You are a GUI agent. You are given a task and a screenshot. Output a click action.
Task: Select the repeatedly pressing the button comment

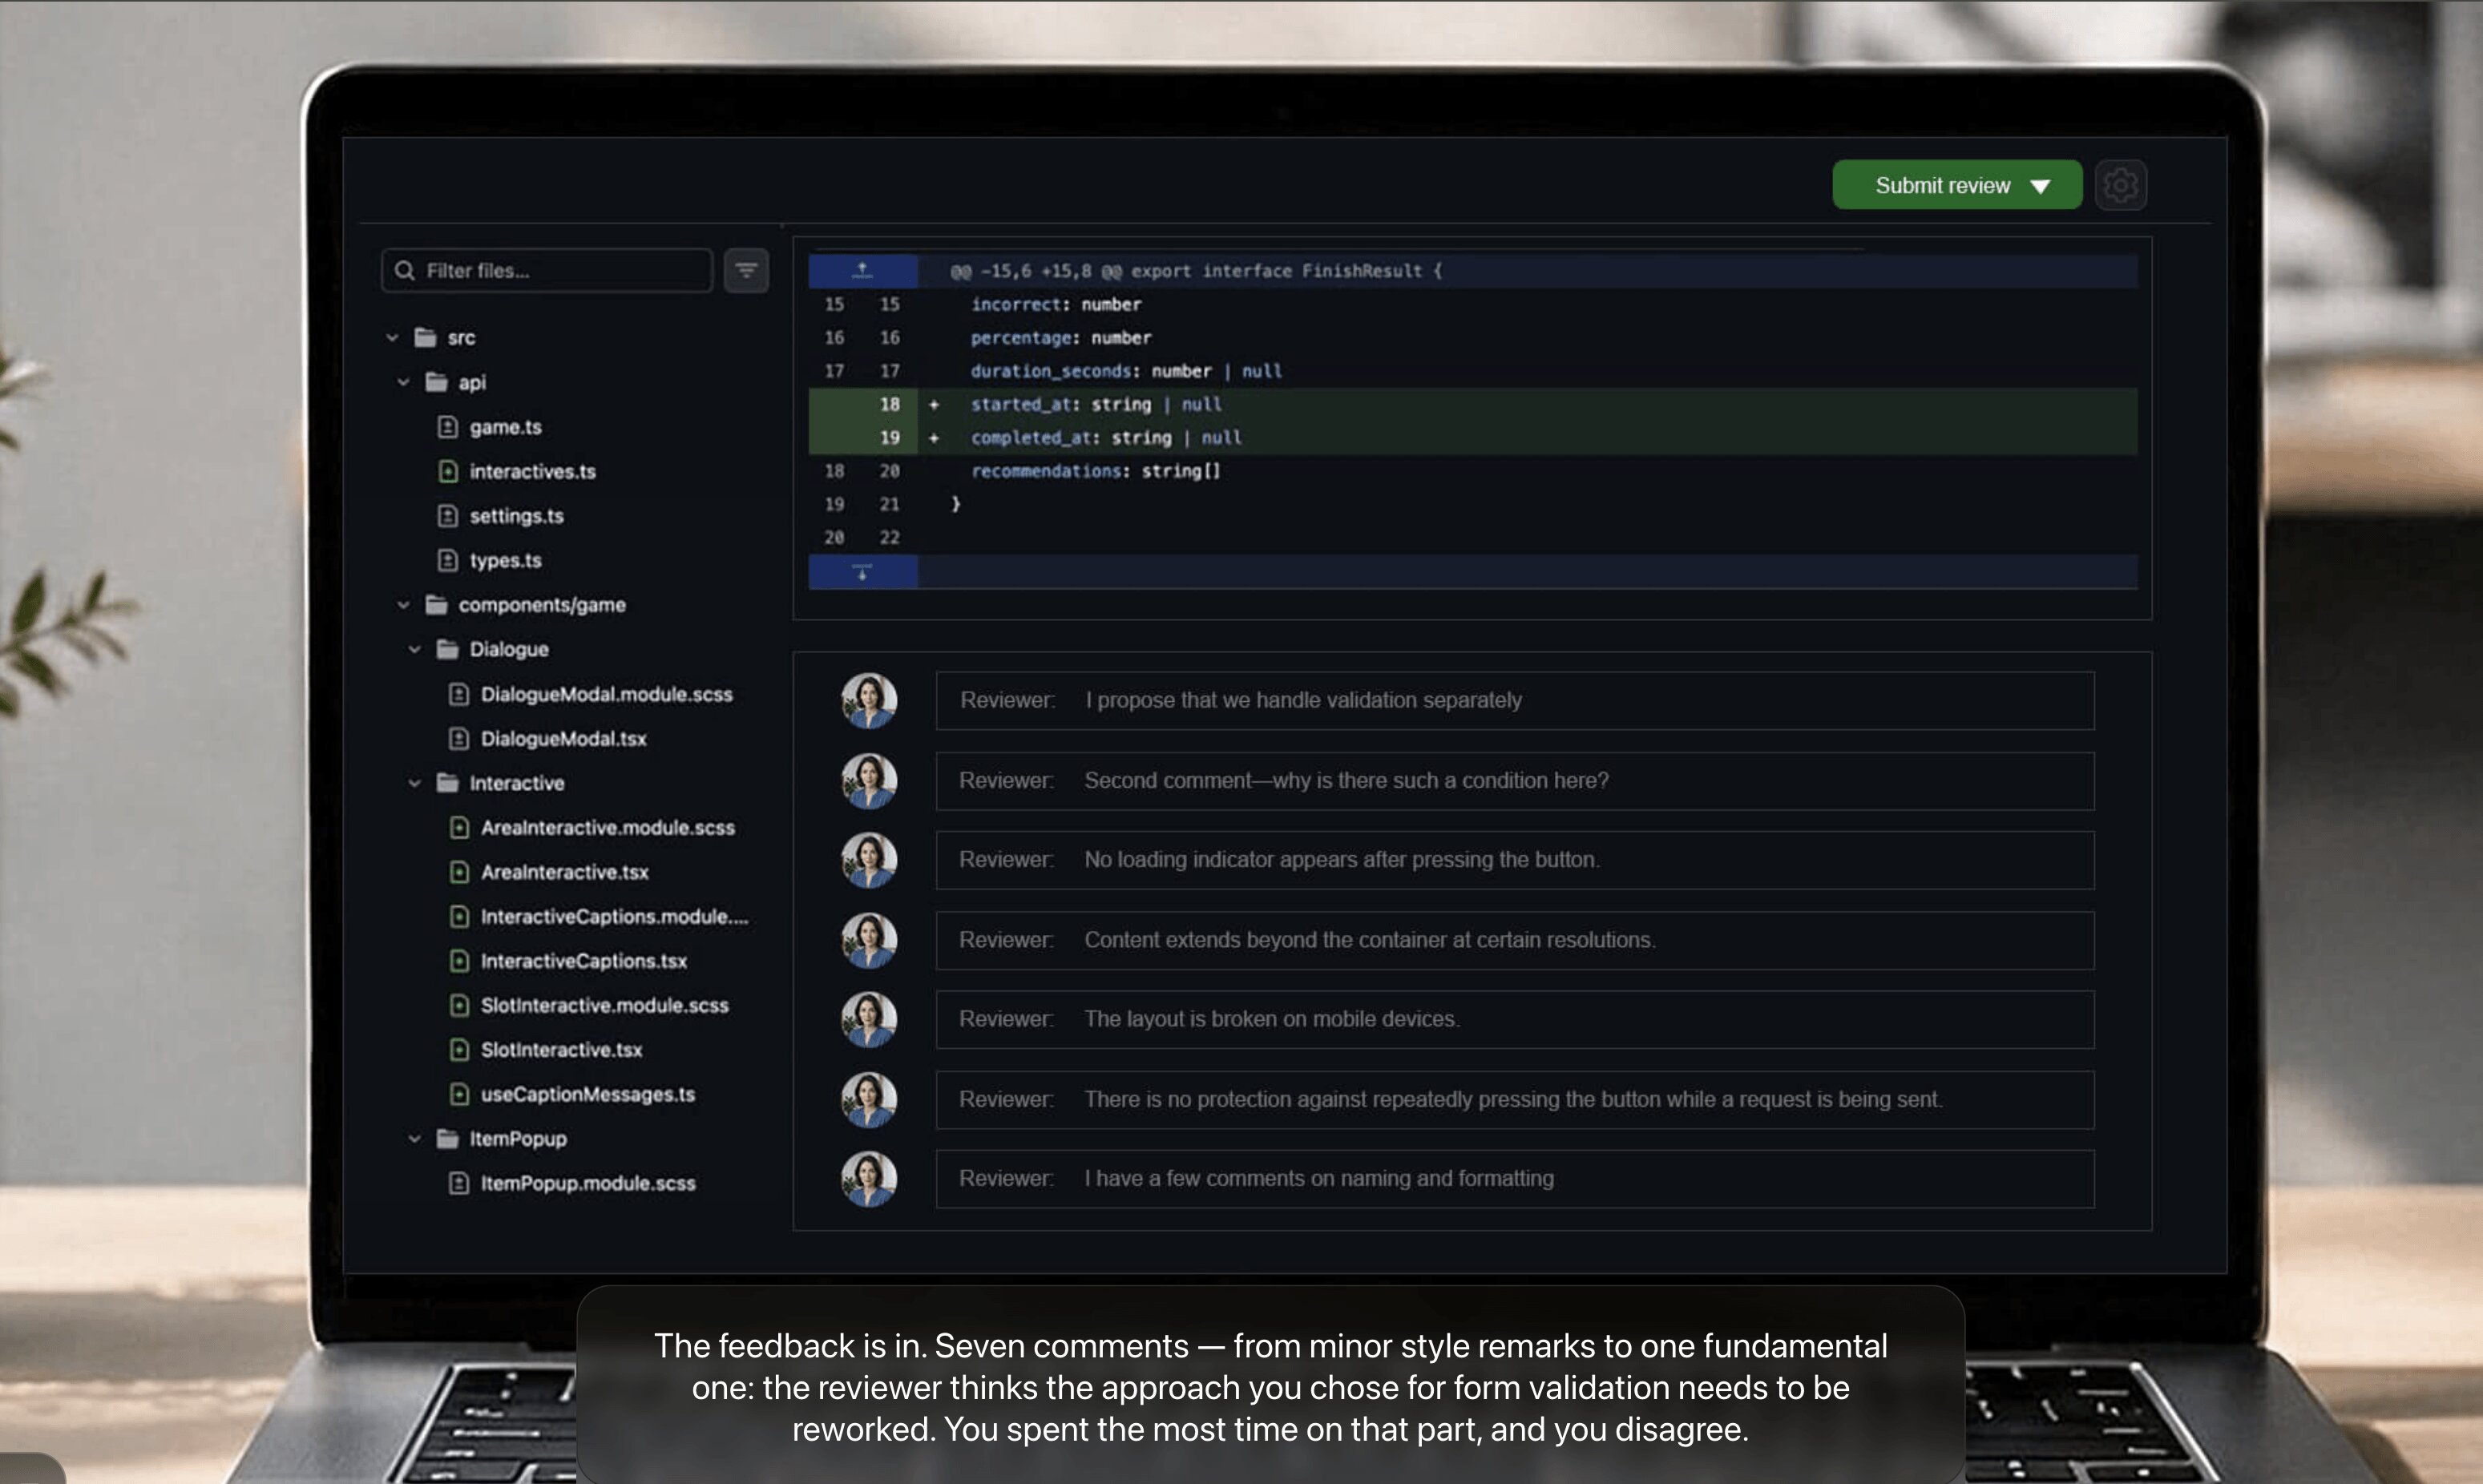(1514, 1100)
